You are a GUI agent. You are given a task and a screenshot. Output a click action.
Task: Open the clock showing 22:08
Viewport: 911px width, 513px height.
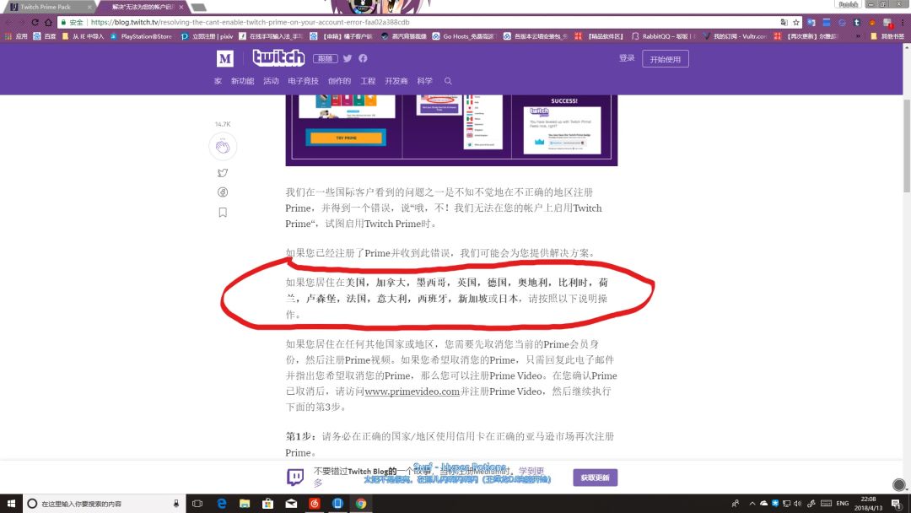tap(868, 504)
